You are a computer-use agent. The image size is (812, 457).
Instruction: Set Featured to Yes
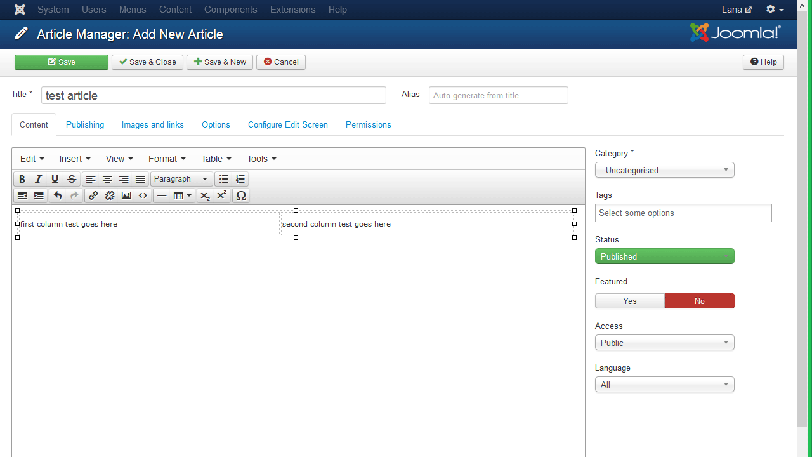pyautogui.click(x=629, y=300)
